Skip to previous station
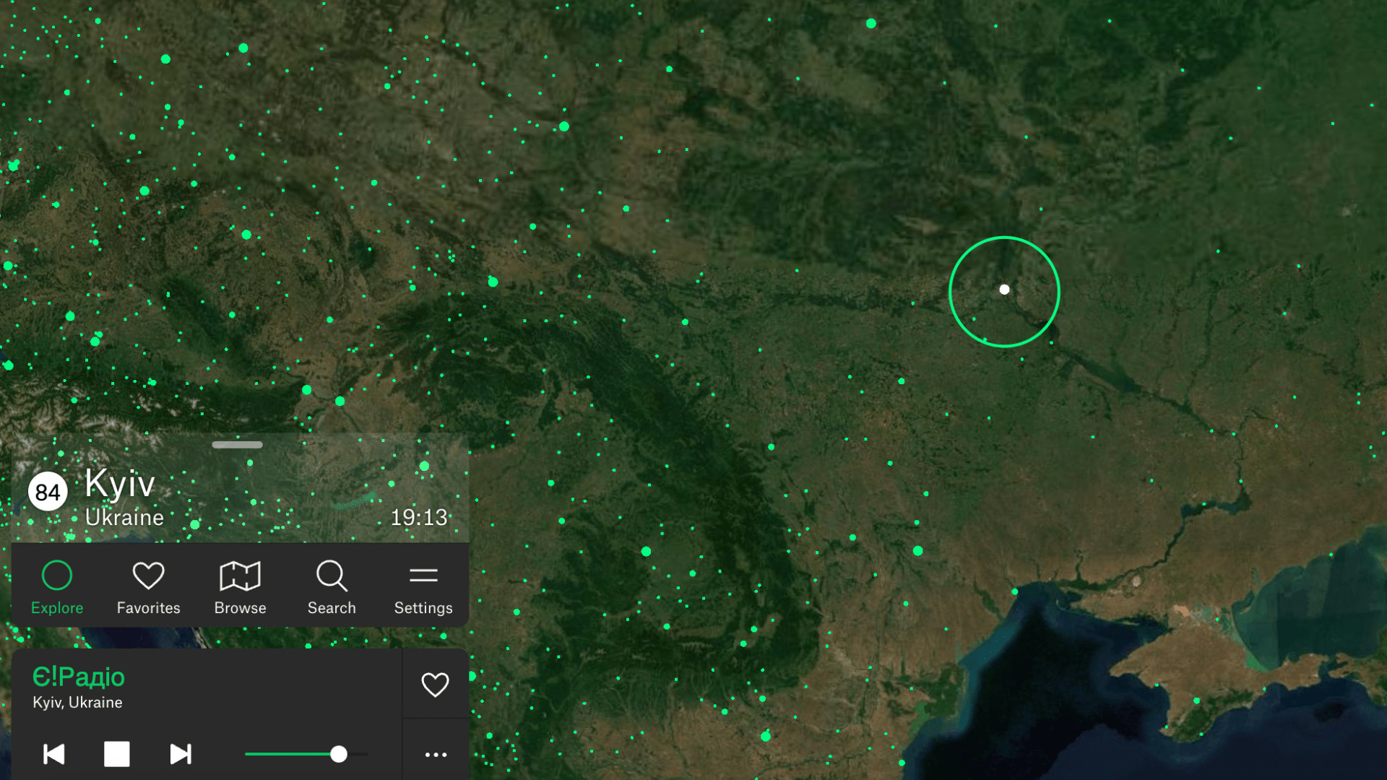The width and height of the screenshot is (1387, 780). pyautogui.click(x=53, y=754)
